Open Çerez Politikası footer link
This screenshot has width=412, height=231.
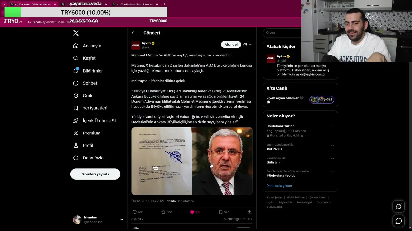[318, 198]
